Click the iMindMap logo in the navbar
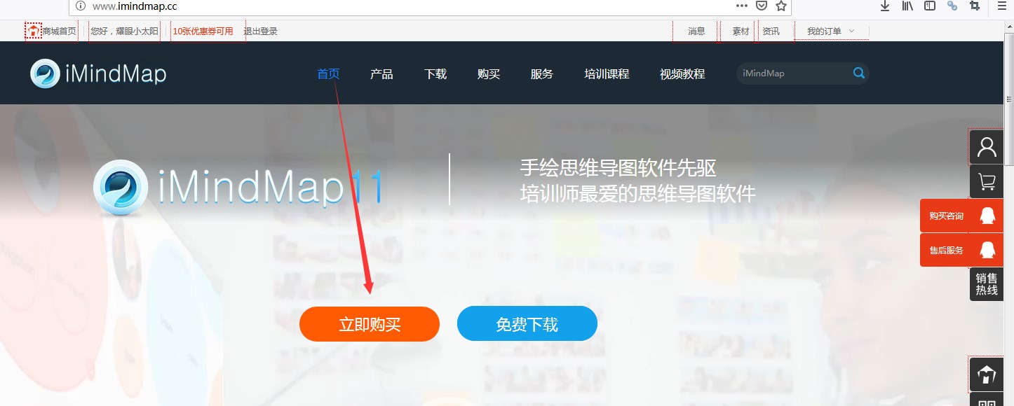 click(97, 73)
